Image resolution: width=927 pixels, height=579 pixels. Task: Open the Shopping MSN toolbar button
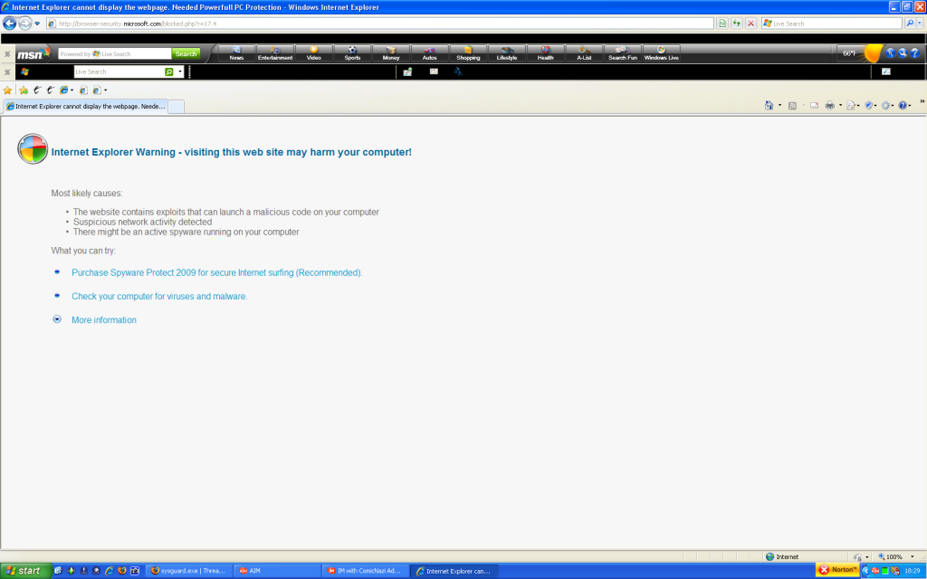468,53
